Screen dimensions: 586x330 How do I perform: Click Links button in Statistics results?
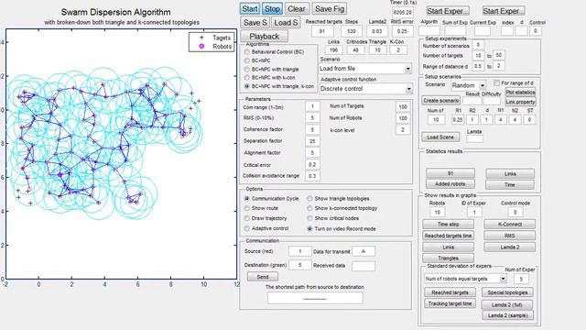(x=510, y=173)
